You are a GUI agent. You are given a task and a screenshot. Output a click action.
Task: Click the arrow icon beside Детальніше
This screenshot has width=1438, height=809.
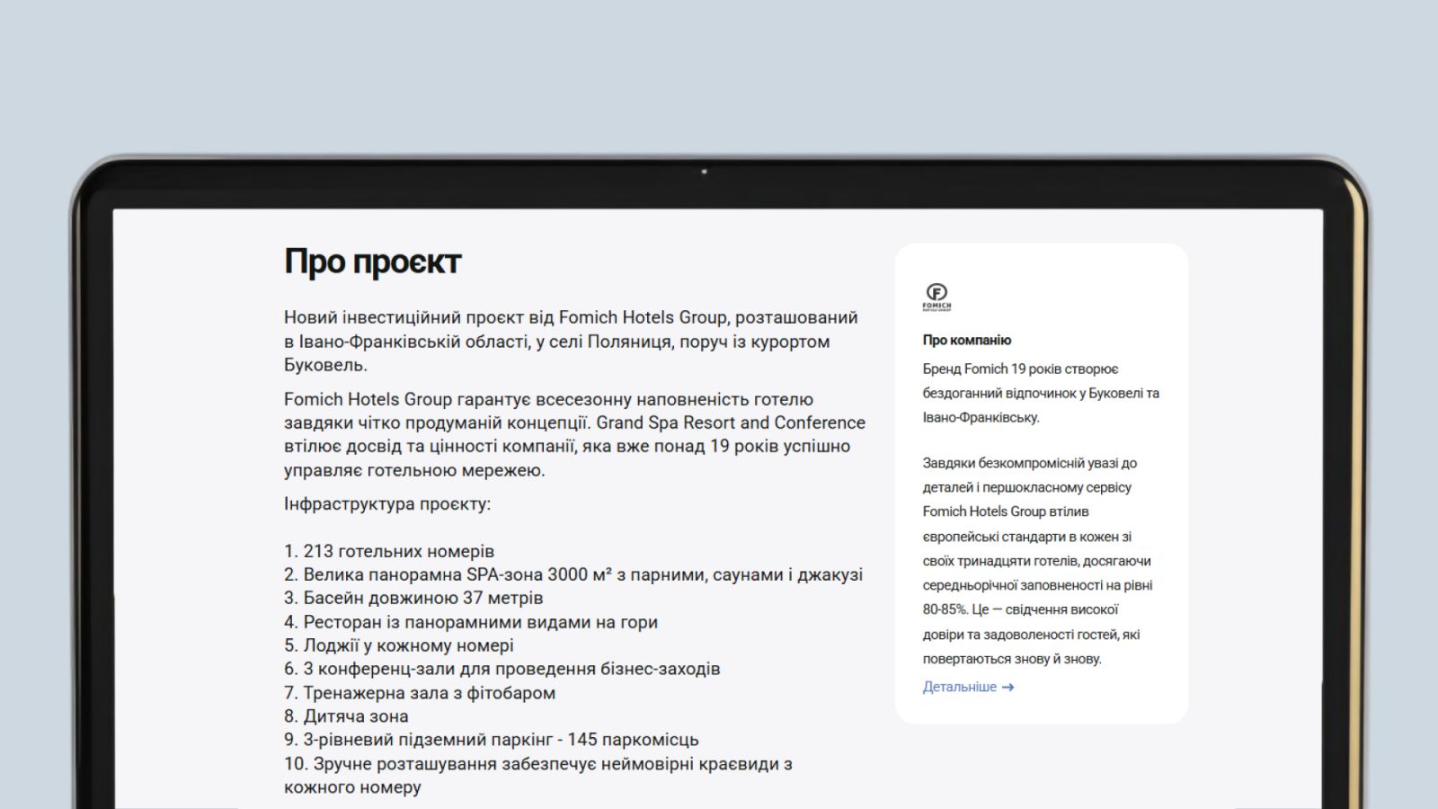tap(1007, 688)
